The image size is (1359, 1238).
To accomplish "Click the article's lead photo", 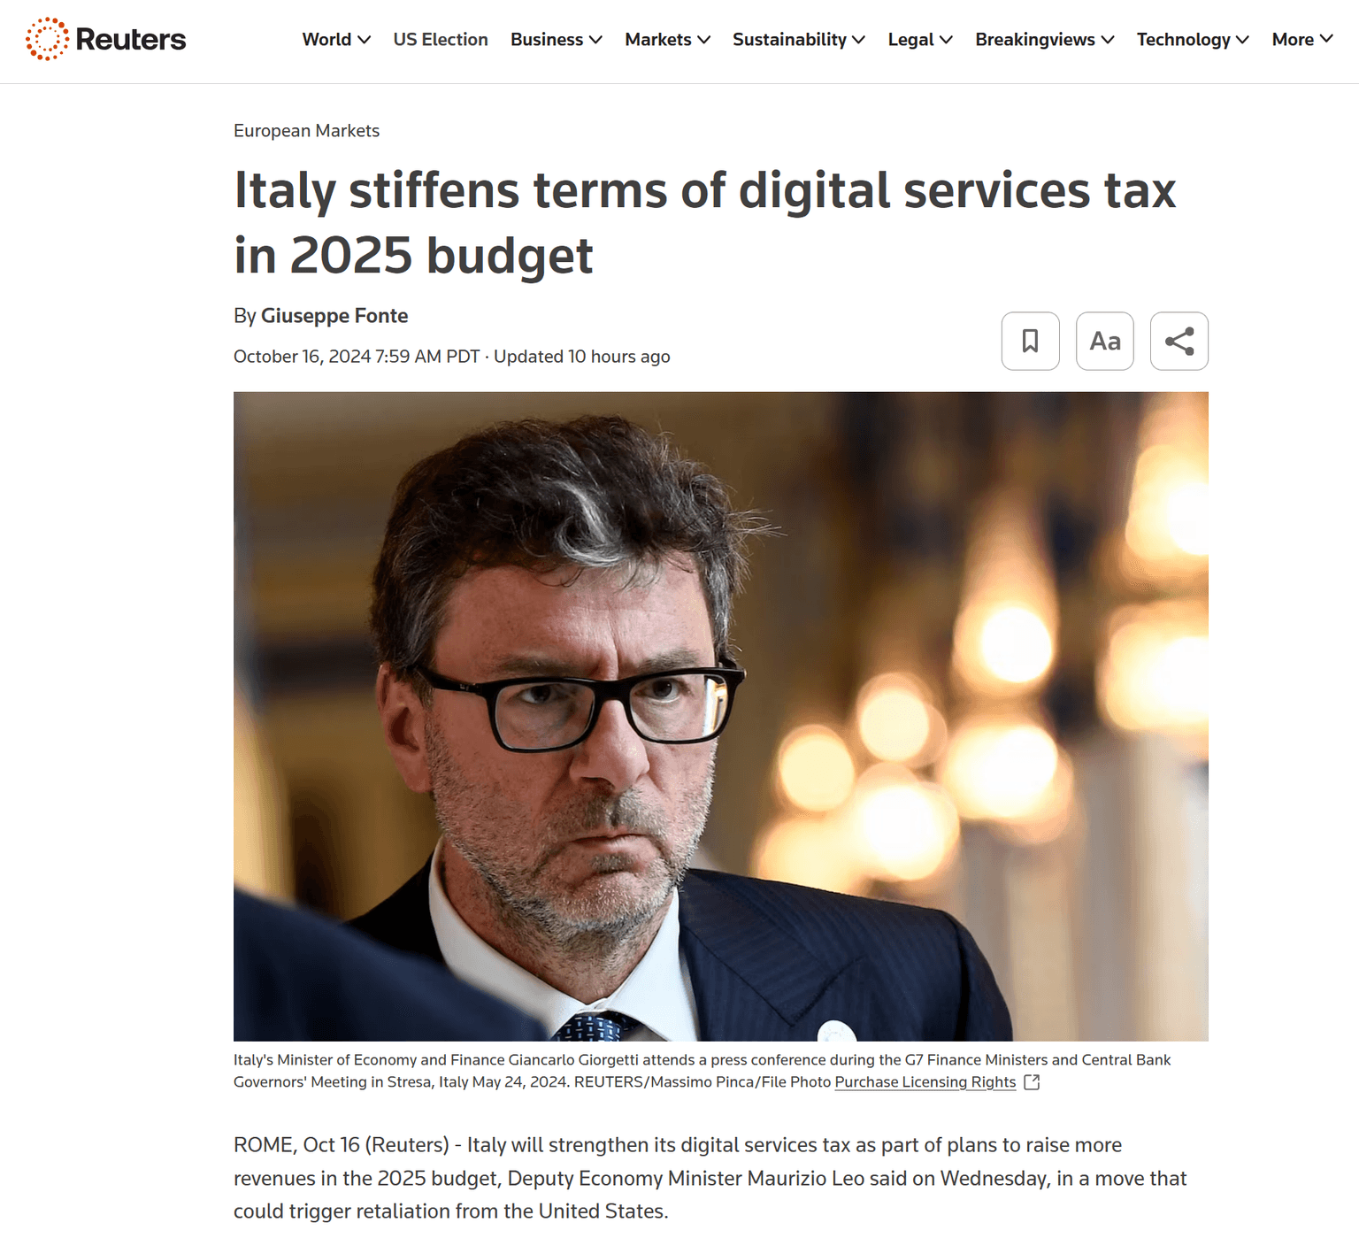I will click(720, 716).
